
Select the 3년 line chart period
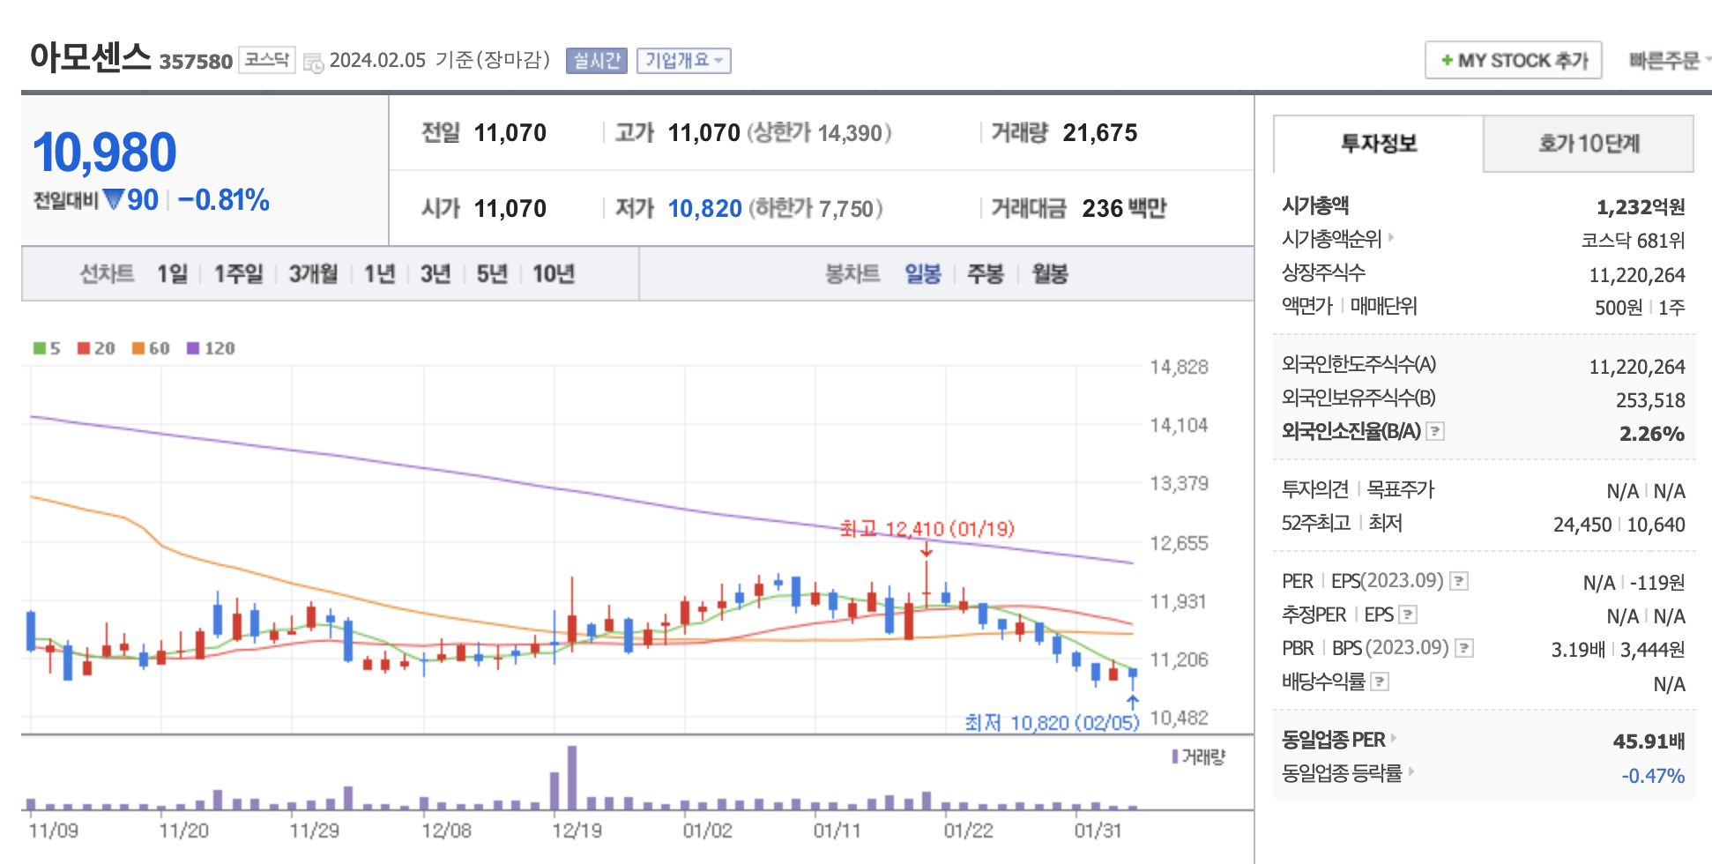(x=435, y=274)
